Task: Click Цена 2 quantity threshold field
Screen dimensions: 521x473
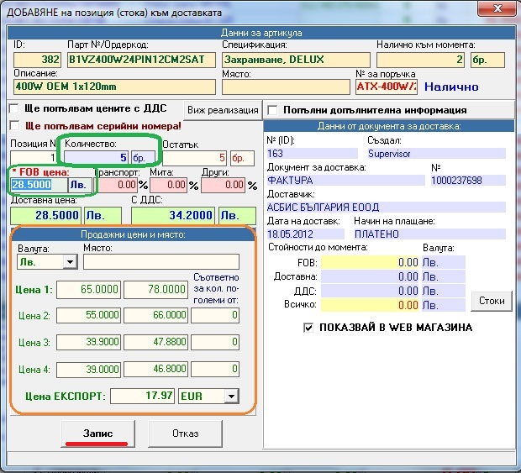Action: pos(215,315)
